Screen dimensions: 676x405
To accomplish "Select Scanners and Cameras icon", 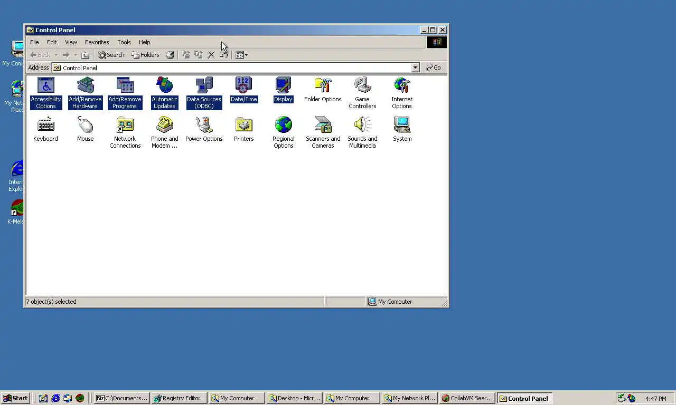I will [323, 133].
